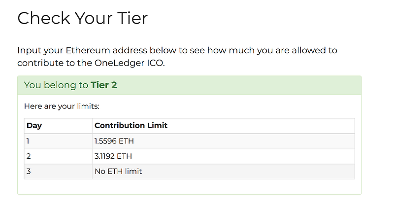Image resolution: width=394 pixels, height=205 pixels.
Task: Click empty area below limits table
Action: point(190,187)
